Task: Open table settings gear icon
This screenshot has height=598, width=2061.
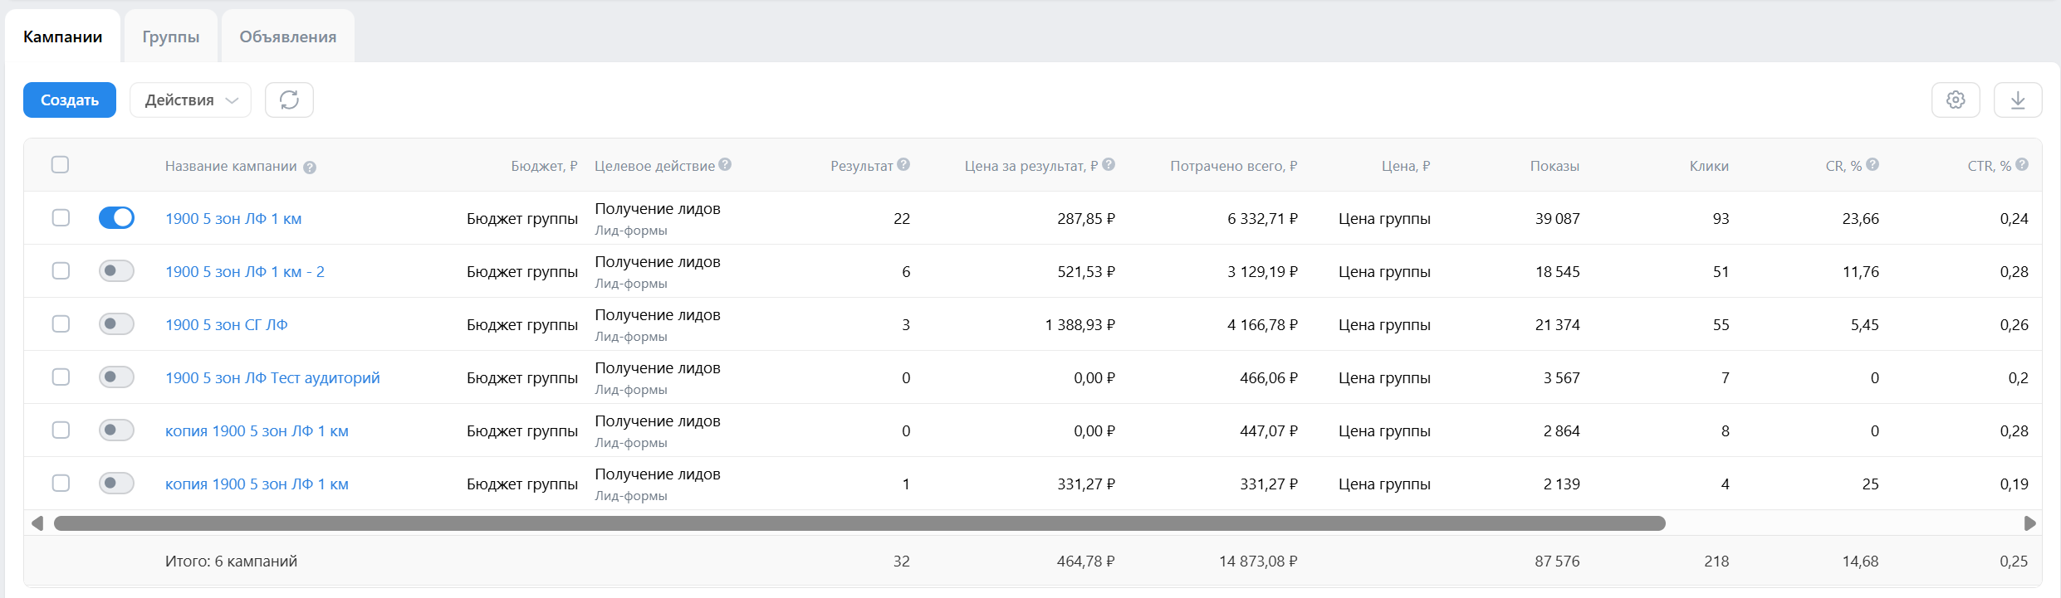Action: click(x=1956, y=100)
